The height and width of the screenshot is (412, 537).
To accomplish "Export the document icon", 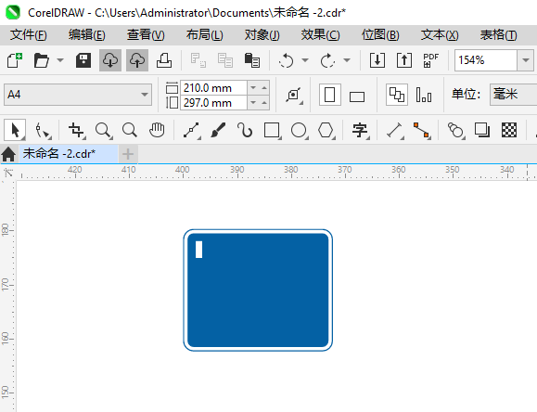I will (x=404, y=60).
